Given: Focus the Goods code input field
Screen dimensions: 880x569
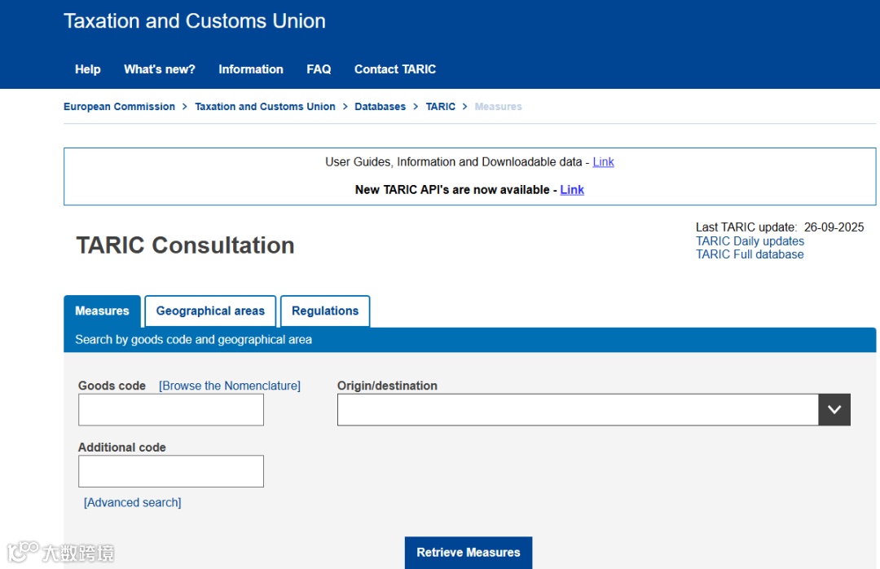Looking at the screenshot, I should tap(171, 409).
